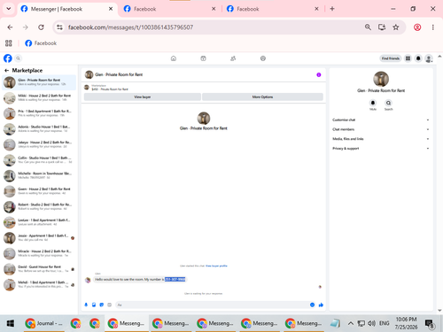Open the Jessie - Apartment 1 Bed conversation
This screenshot has height=332, width=443.
tap(39, 238)
